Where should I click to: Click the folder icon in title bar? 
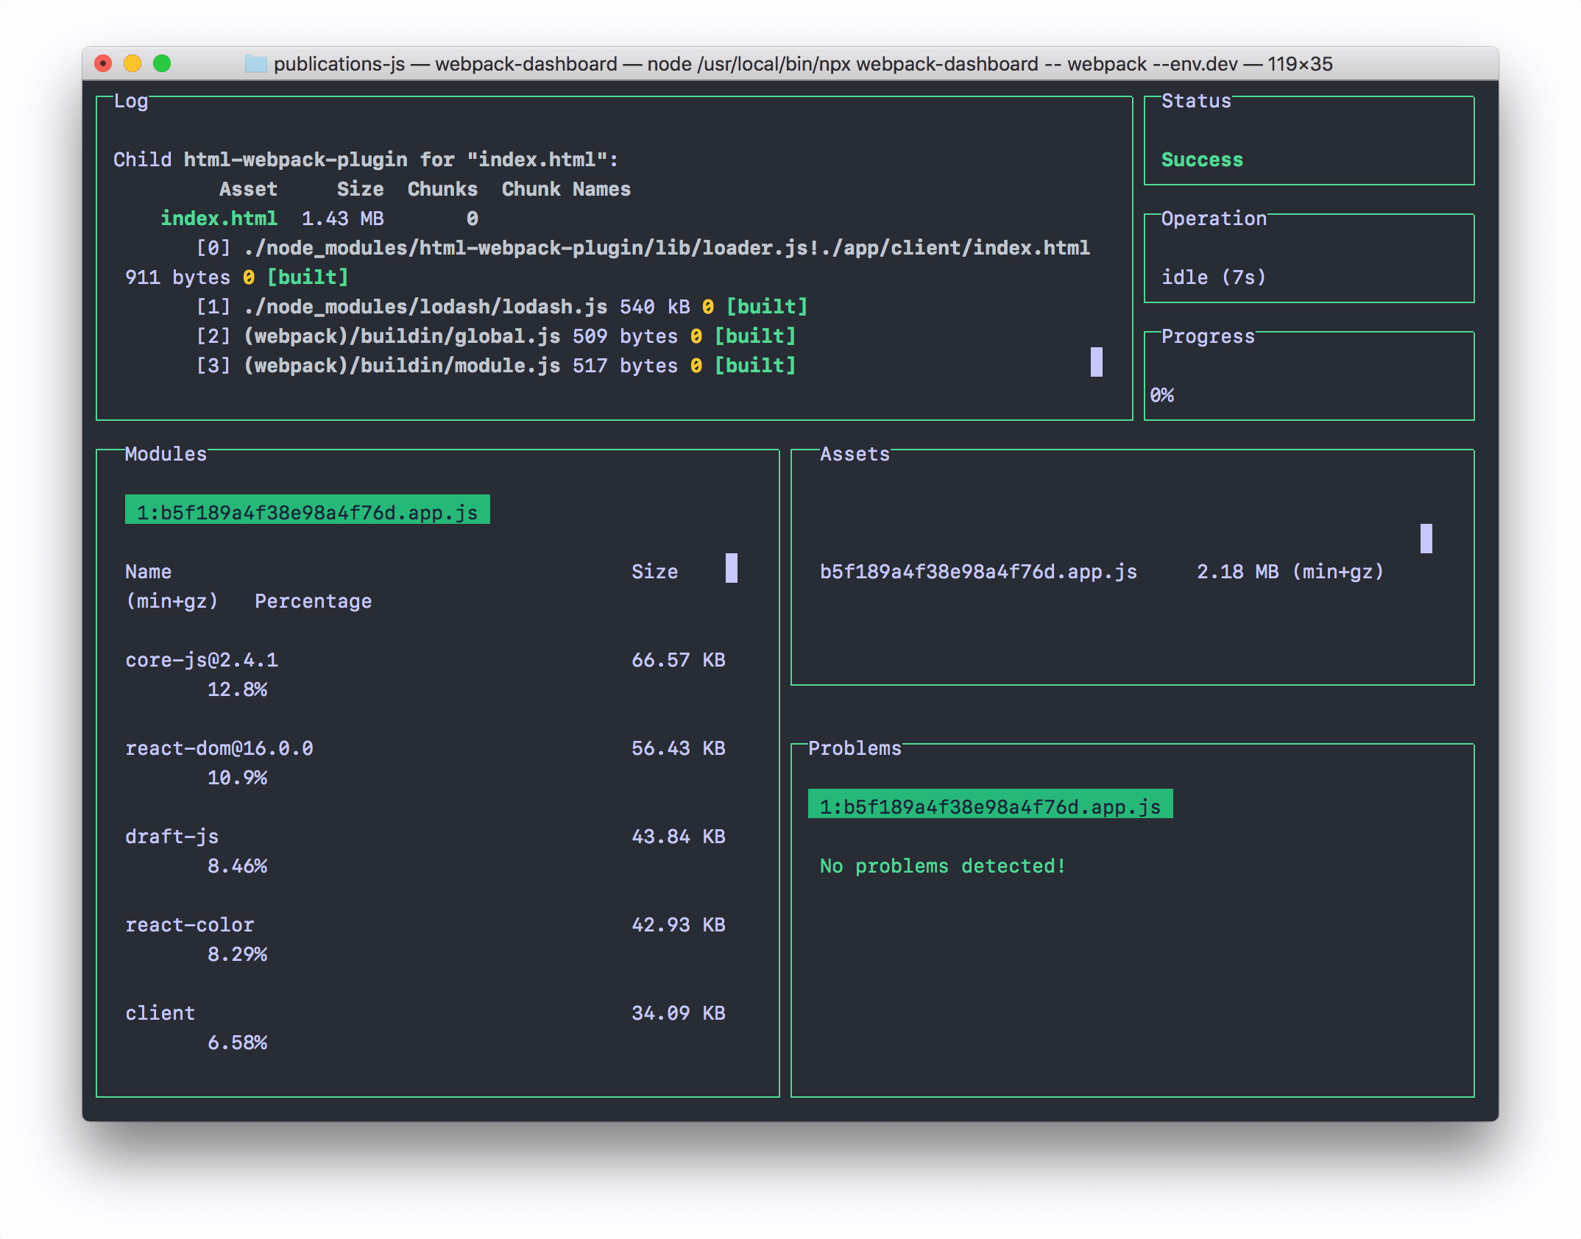point(255,64)
